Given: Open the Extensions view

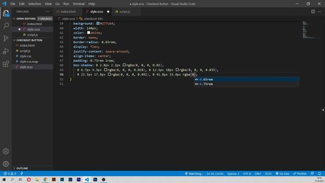Looking at the screenshot, I should coord(6,64).
